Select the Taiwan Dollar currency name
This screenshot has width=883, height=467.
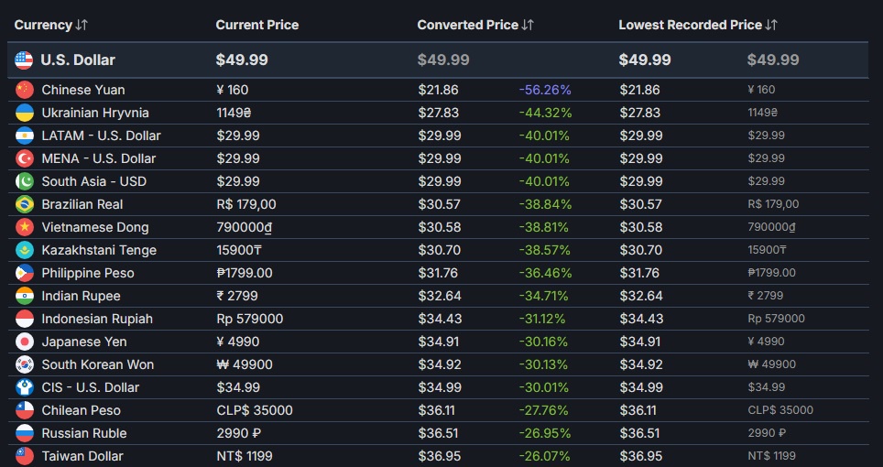tap(82, 456)
